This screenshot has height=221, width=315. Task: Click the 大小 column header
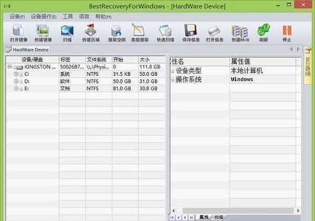coord(152,60)
